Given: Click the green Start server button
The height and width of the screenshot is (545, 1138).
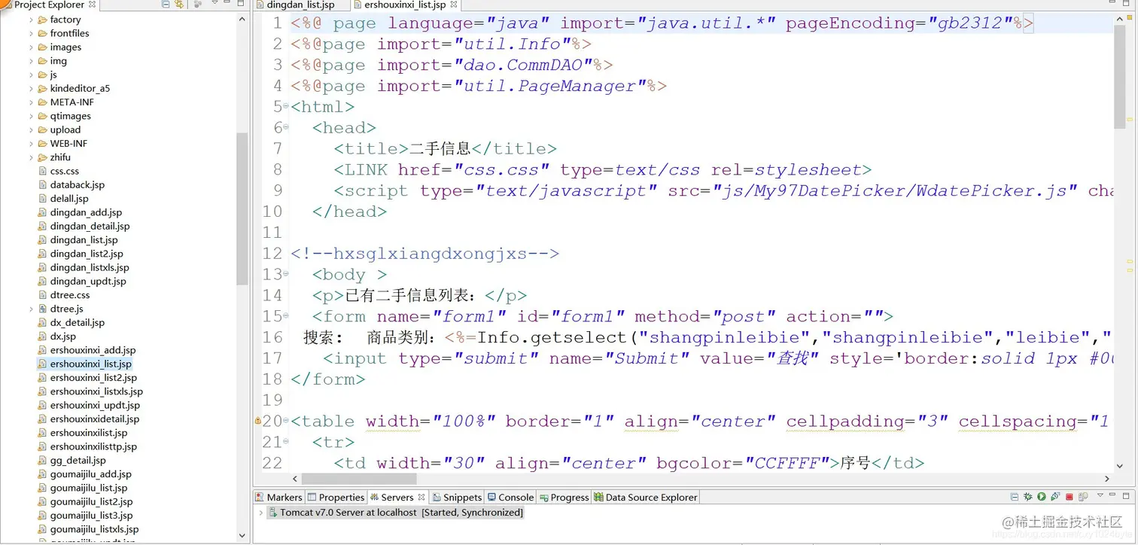Looking at the screenshot, I should 1042,497.
